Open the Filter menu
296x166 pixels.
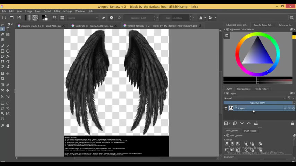click(x=57, y=11)
